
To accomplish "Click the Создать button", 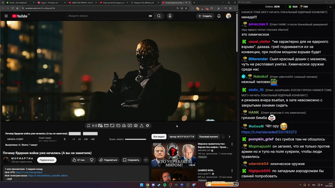I will pos(205,16).
